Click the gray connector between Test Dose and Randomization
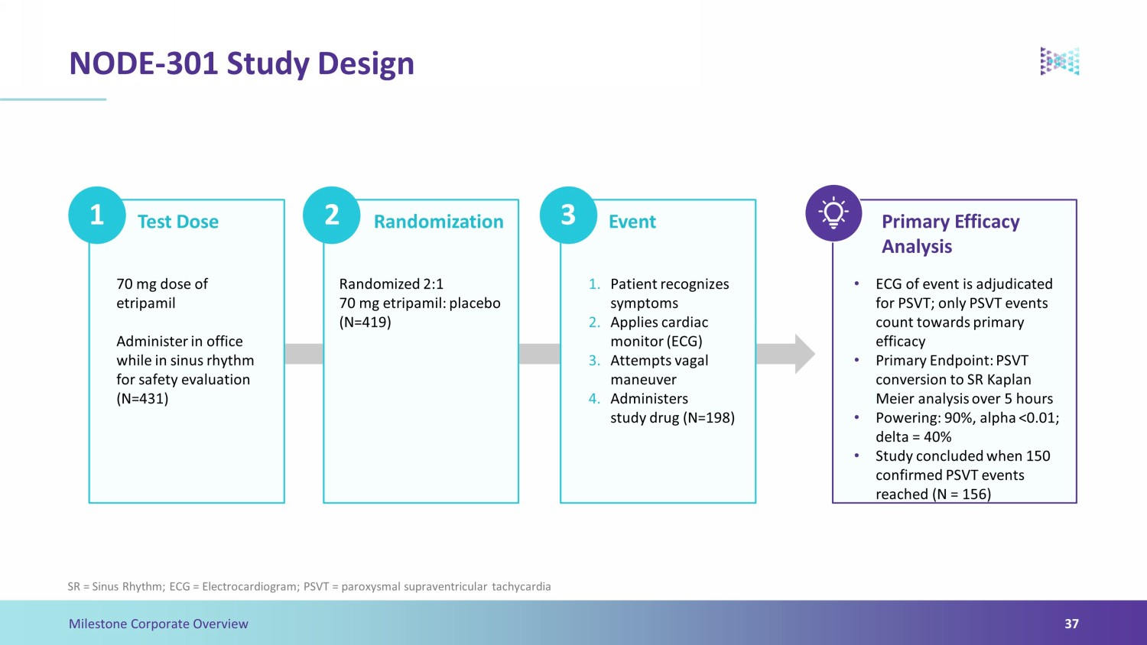The width and height of the screenshot is (1147, 645). point(304,354)
